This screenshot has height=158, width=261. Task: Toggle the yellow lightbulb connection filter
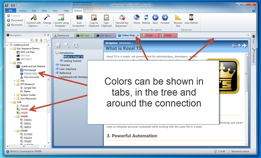point(37,40)
